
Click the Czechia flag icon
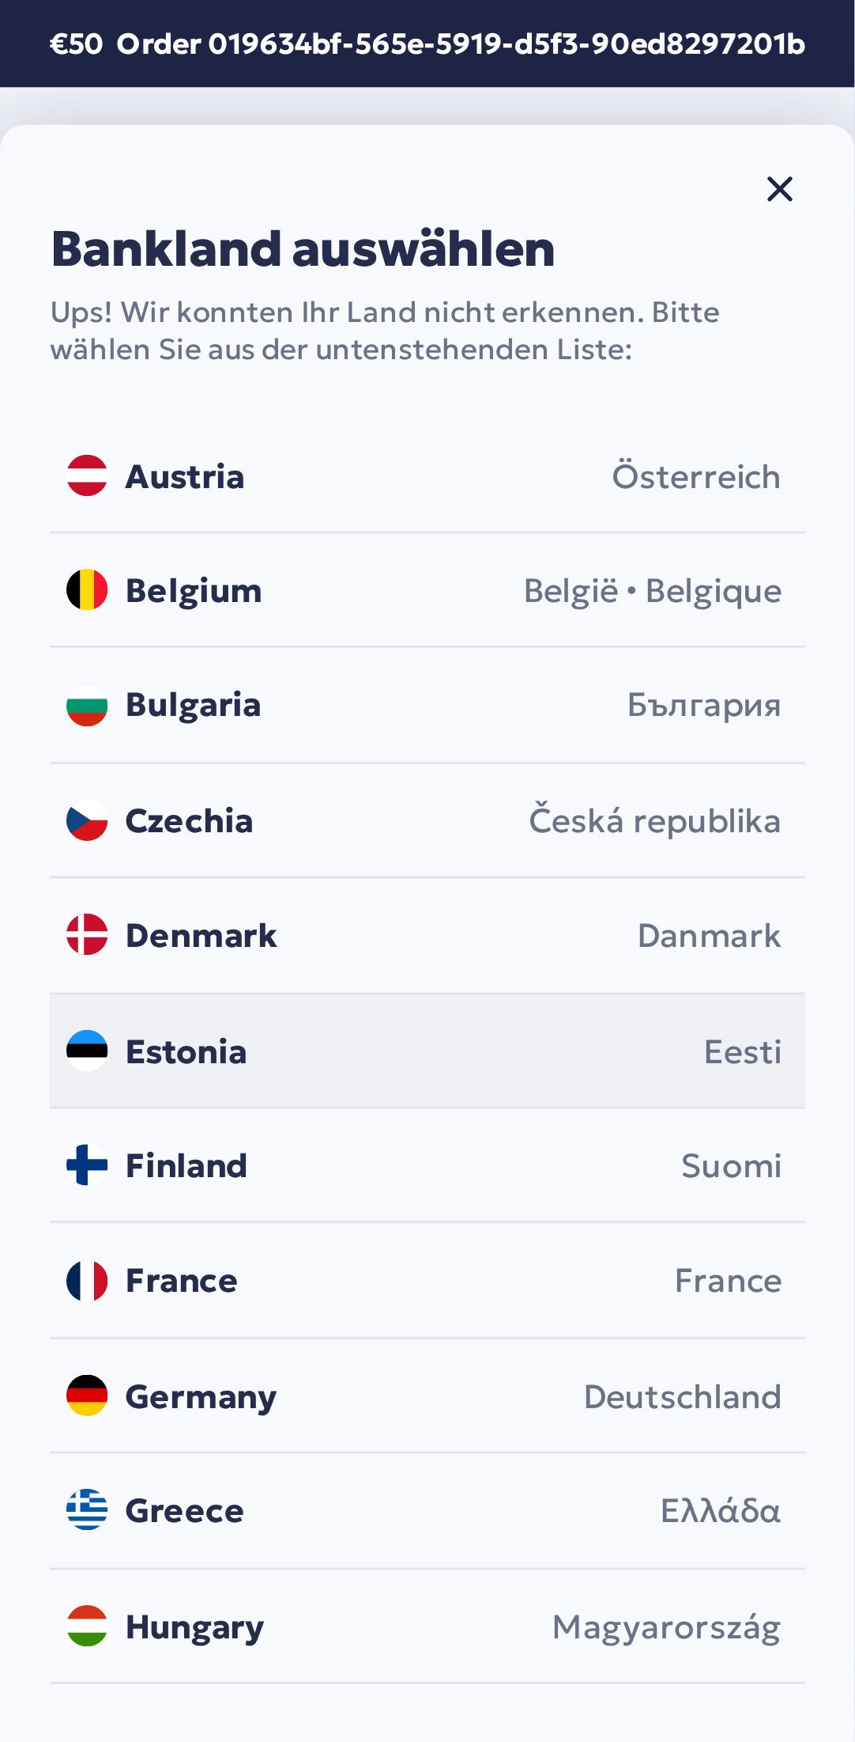[x=87, y=820]
